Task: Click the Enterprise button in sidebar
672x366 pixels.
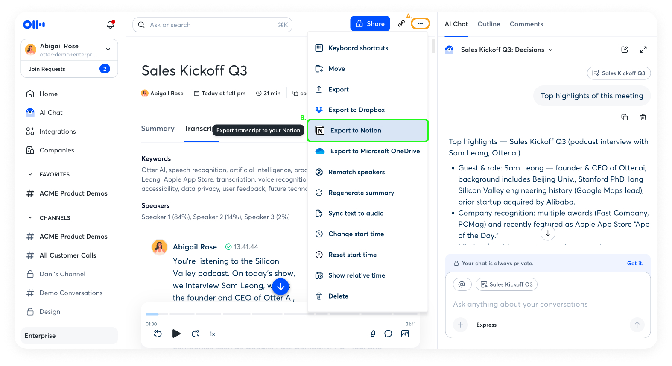Action: click(x=69, y=336)
